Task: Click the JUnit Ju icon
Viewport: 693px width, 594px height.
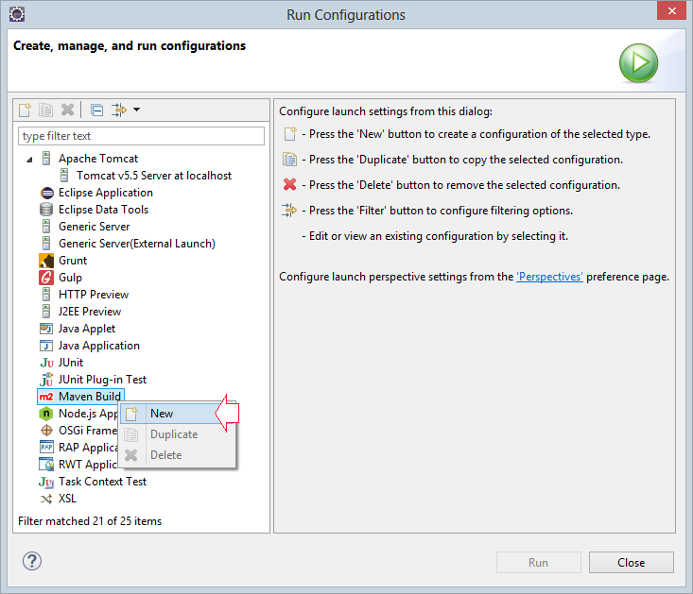Action: [46, 363]
